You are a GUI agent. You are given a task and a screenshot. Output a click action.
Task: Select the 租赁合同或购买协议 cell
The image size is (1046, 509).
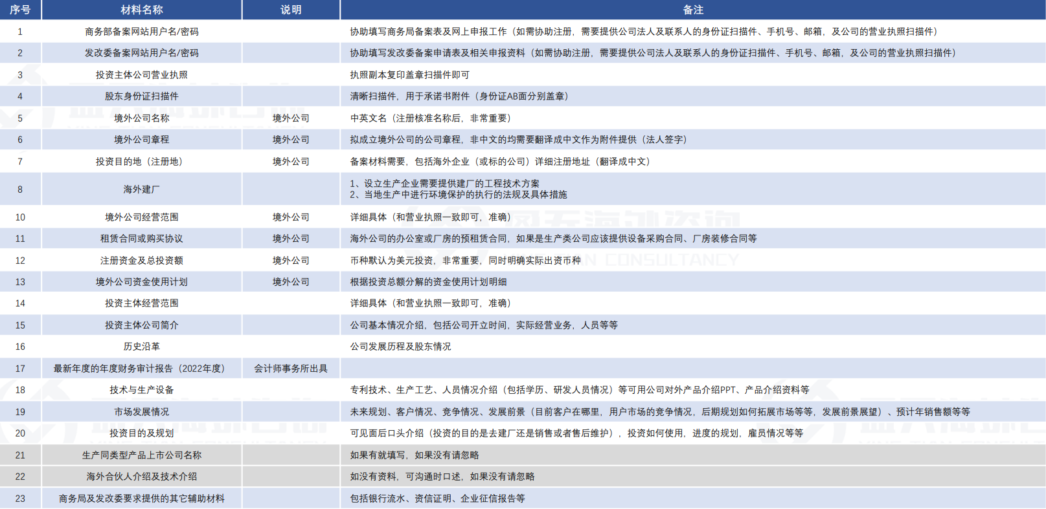tap(142, 239)
